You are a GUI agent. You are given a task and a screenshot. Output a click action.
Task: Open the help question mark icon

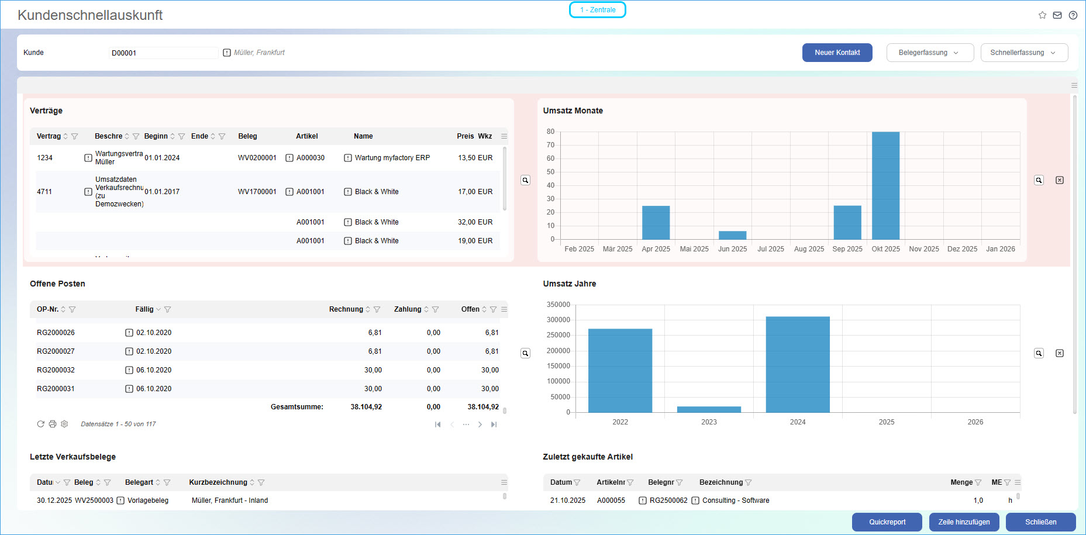pos(1073,15)
